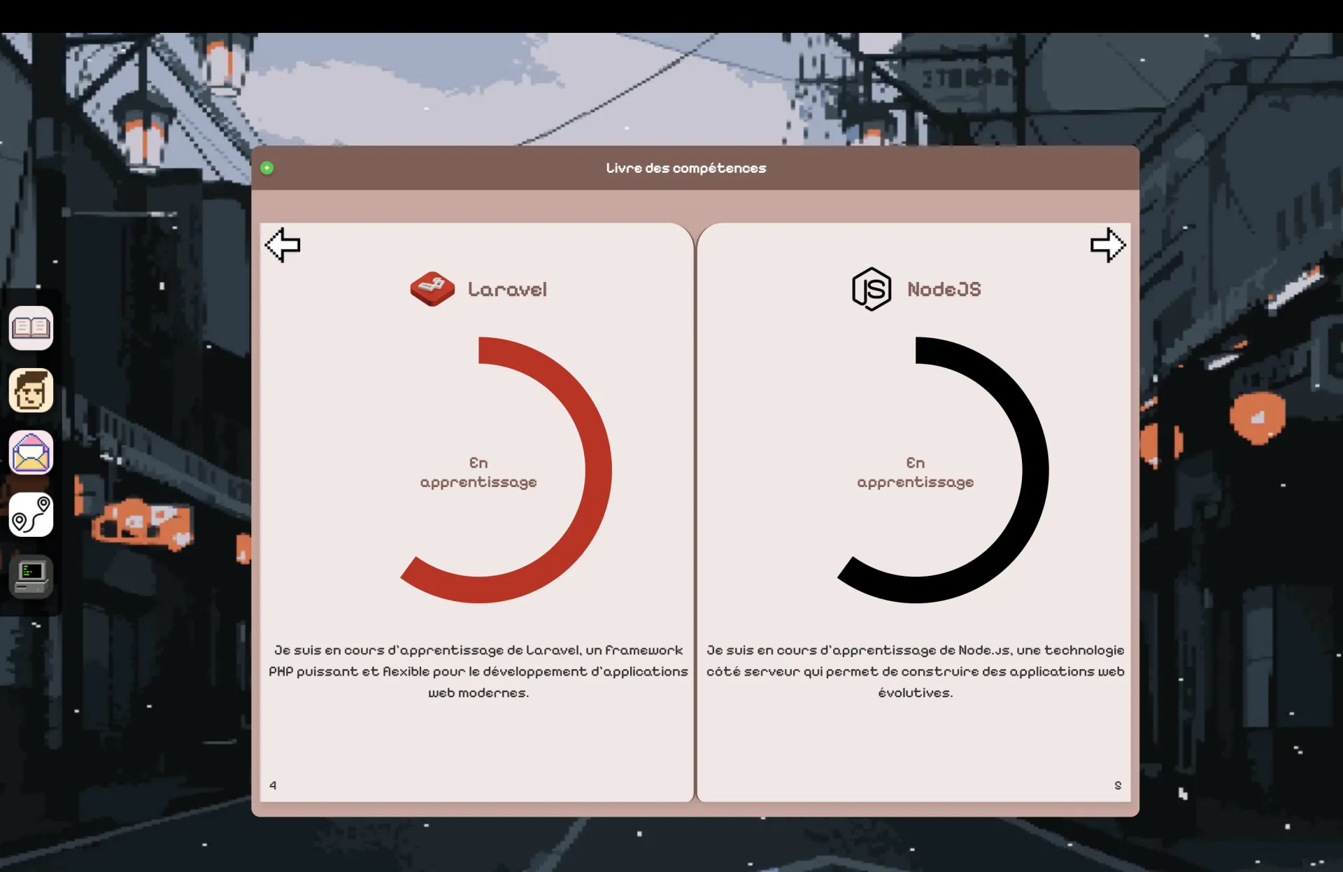Click 'En apprentissage' label inside Laravel ring
Viewport: 1343px width, 872px height.
478,472
